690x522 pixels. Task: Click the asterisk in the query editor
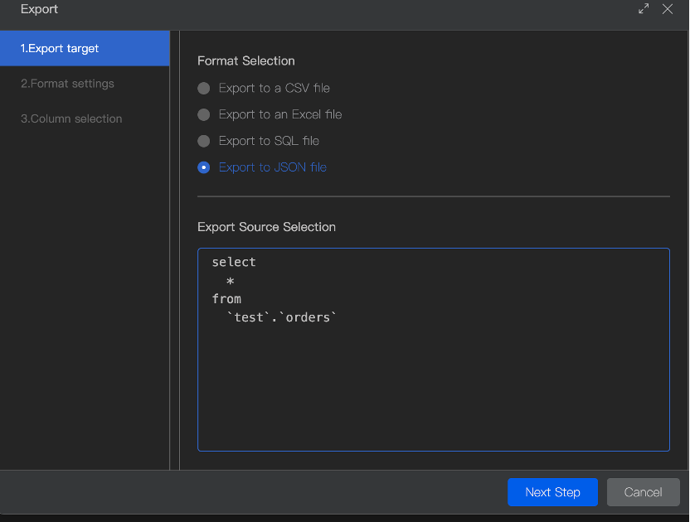click(231, 281)
